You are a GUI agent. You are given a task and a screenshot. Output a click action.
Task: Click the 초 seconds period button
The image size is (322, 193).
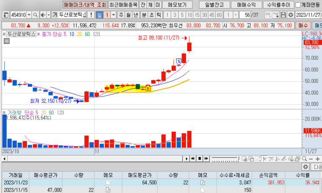click(152, 15)
